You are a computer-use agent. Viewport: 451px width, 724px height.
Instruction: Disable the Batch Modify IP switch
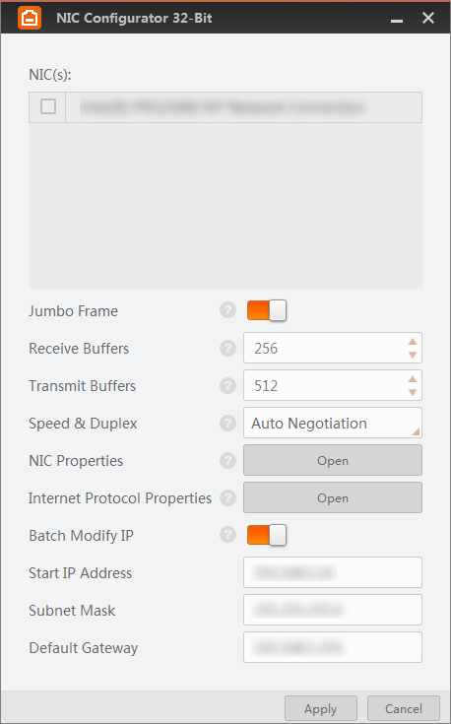click(267, 535)
